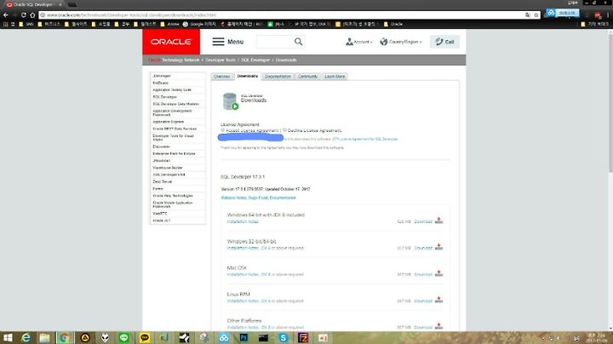613x344 pixels.
Task: Click translate icon in address bar
Action: (x=528, y=14)
